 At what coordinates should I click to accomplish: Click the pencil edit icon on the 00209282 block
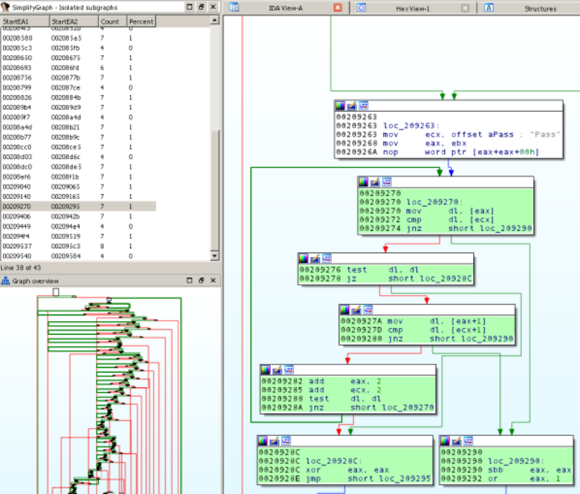(x=277, y=370)
